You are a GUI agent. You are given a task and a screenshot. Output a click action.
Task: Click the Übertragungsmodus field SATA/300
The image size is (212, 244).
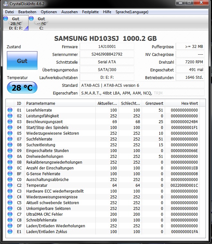click(x=107, y=69)
